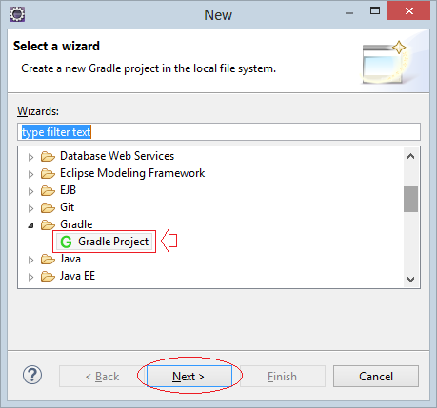Click the EJB folder icon
Viewport: 437px width, 408px height.
pos(48,190)
